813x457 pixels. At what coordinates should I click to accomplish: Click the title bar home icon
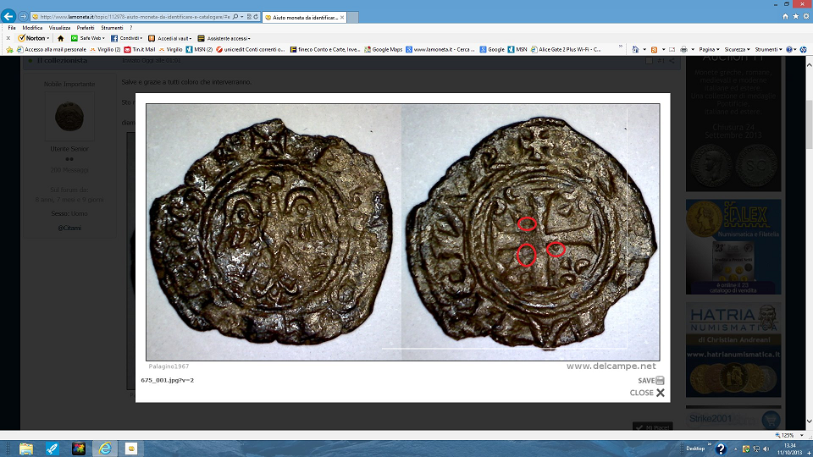click(785, 17)
